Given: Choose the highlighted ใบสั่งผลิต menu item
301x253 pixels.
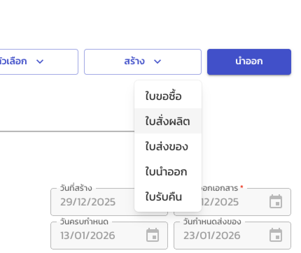Looking at the screenshot, I should [x=168, y=121].
